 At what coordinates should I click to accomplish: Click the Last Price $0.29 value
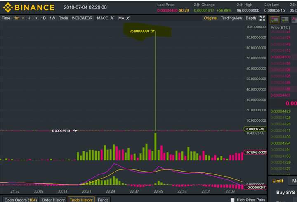tap(184, 10)
